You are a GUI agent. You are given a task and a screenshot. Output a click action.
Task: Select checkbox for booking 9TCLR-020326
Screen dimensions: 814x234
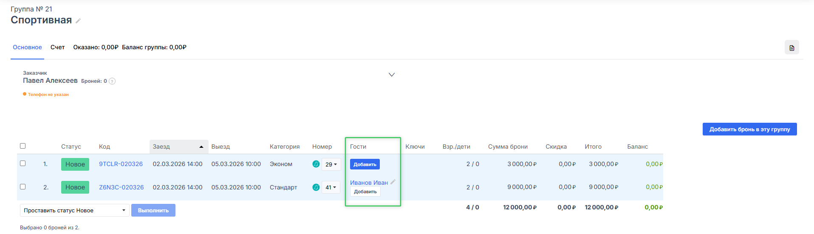(x=23, y=164)
